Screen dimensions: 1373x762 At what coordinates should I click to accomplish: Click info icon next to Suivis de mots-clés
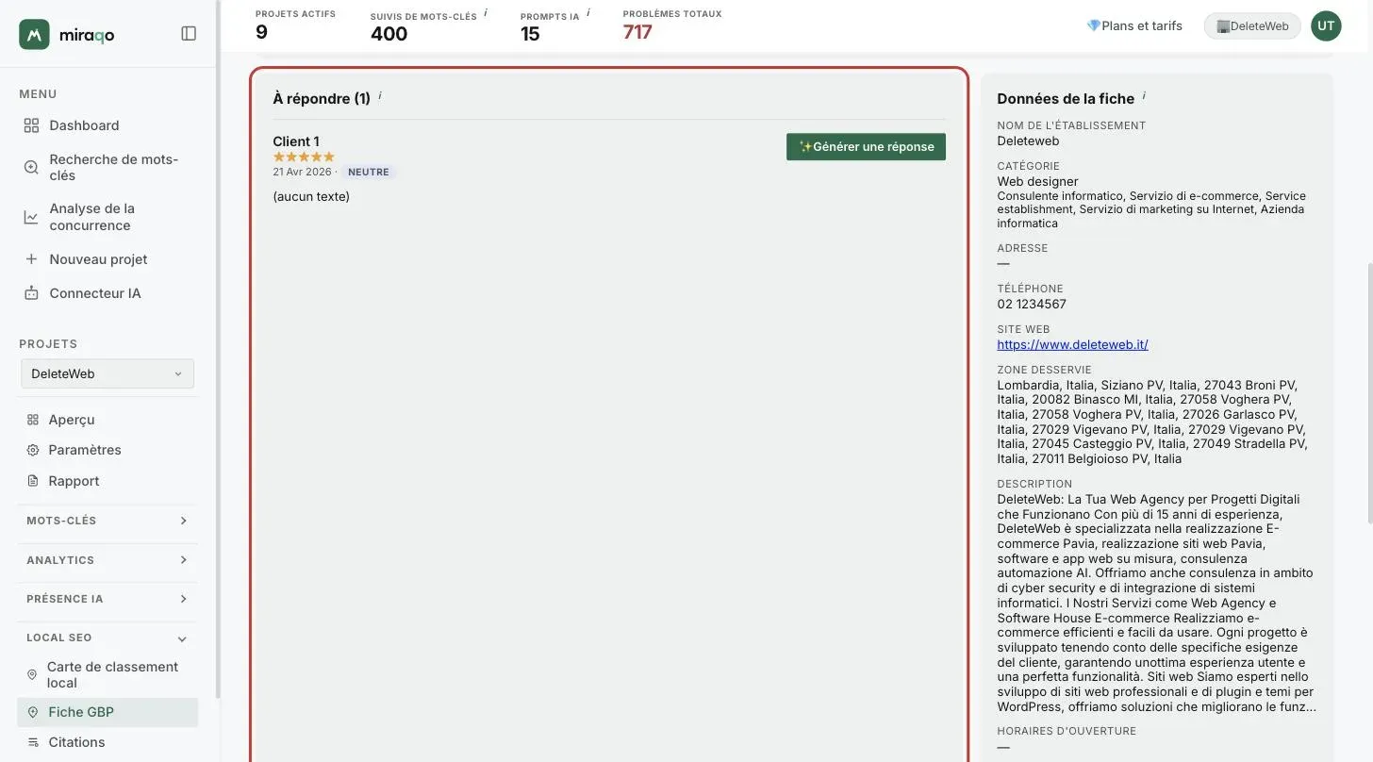(x=486, y=13)
